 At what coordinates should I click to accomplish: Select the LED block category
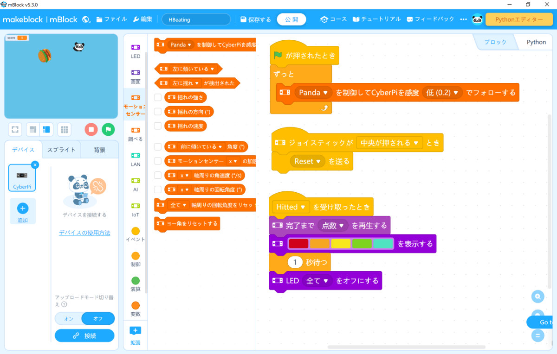[x=135, y=51]
